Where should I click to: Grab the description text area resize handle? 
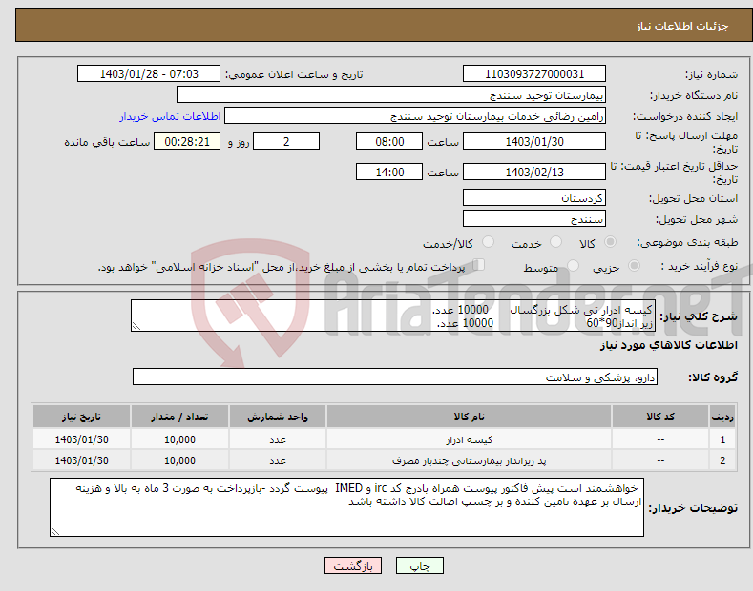click(x=136, y=326)
